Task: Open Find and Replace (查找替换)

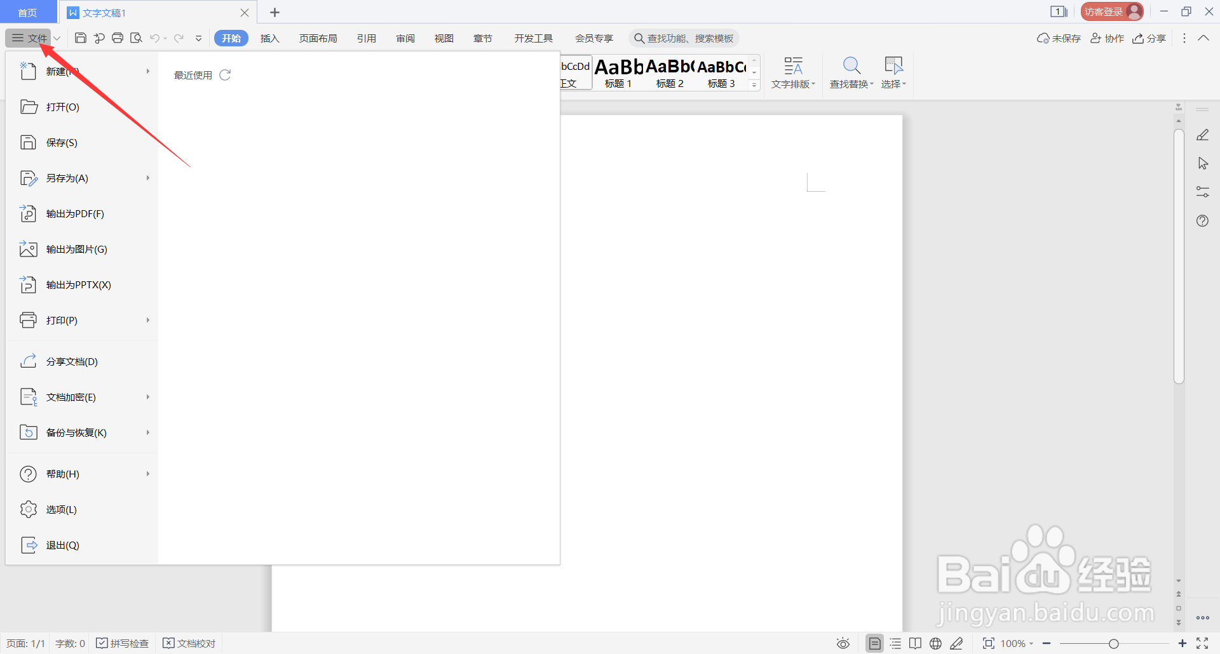Action: pos(850,72)
